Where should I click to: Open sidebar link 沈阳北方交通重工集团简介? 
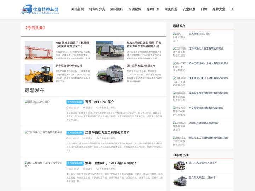click(x=204, y=123)
